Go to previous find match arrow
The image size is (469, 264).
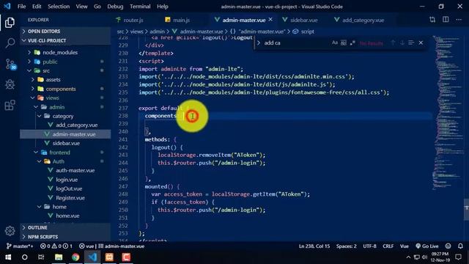coord(393,43)
